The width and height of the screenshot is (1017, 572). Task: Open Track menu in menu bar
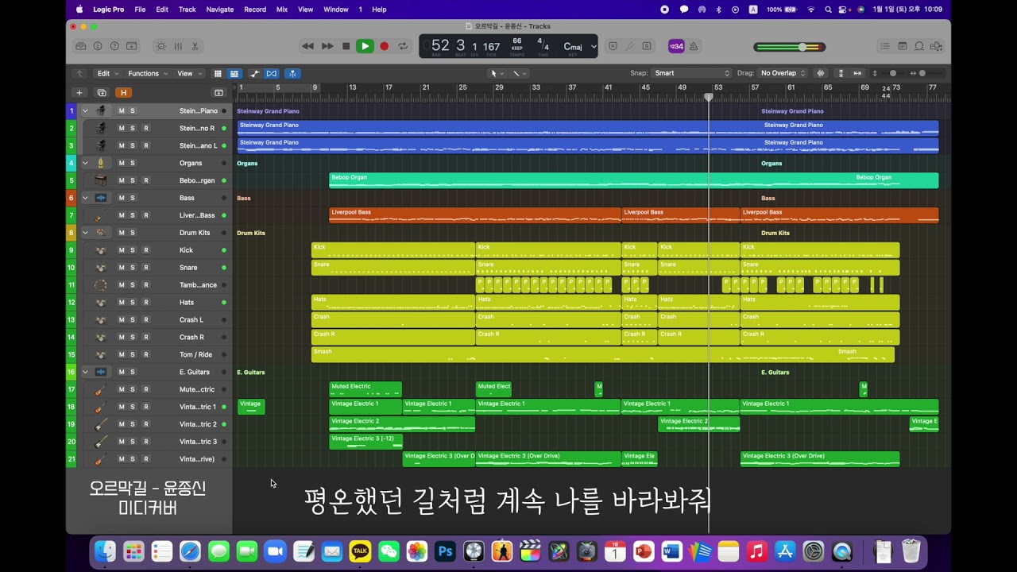pyautogui.click(x=188, y=10)
